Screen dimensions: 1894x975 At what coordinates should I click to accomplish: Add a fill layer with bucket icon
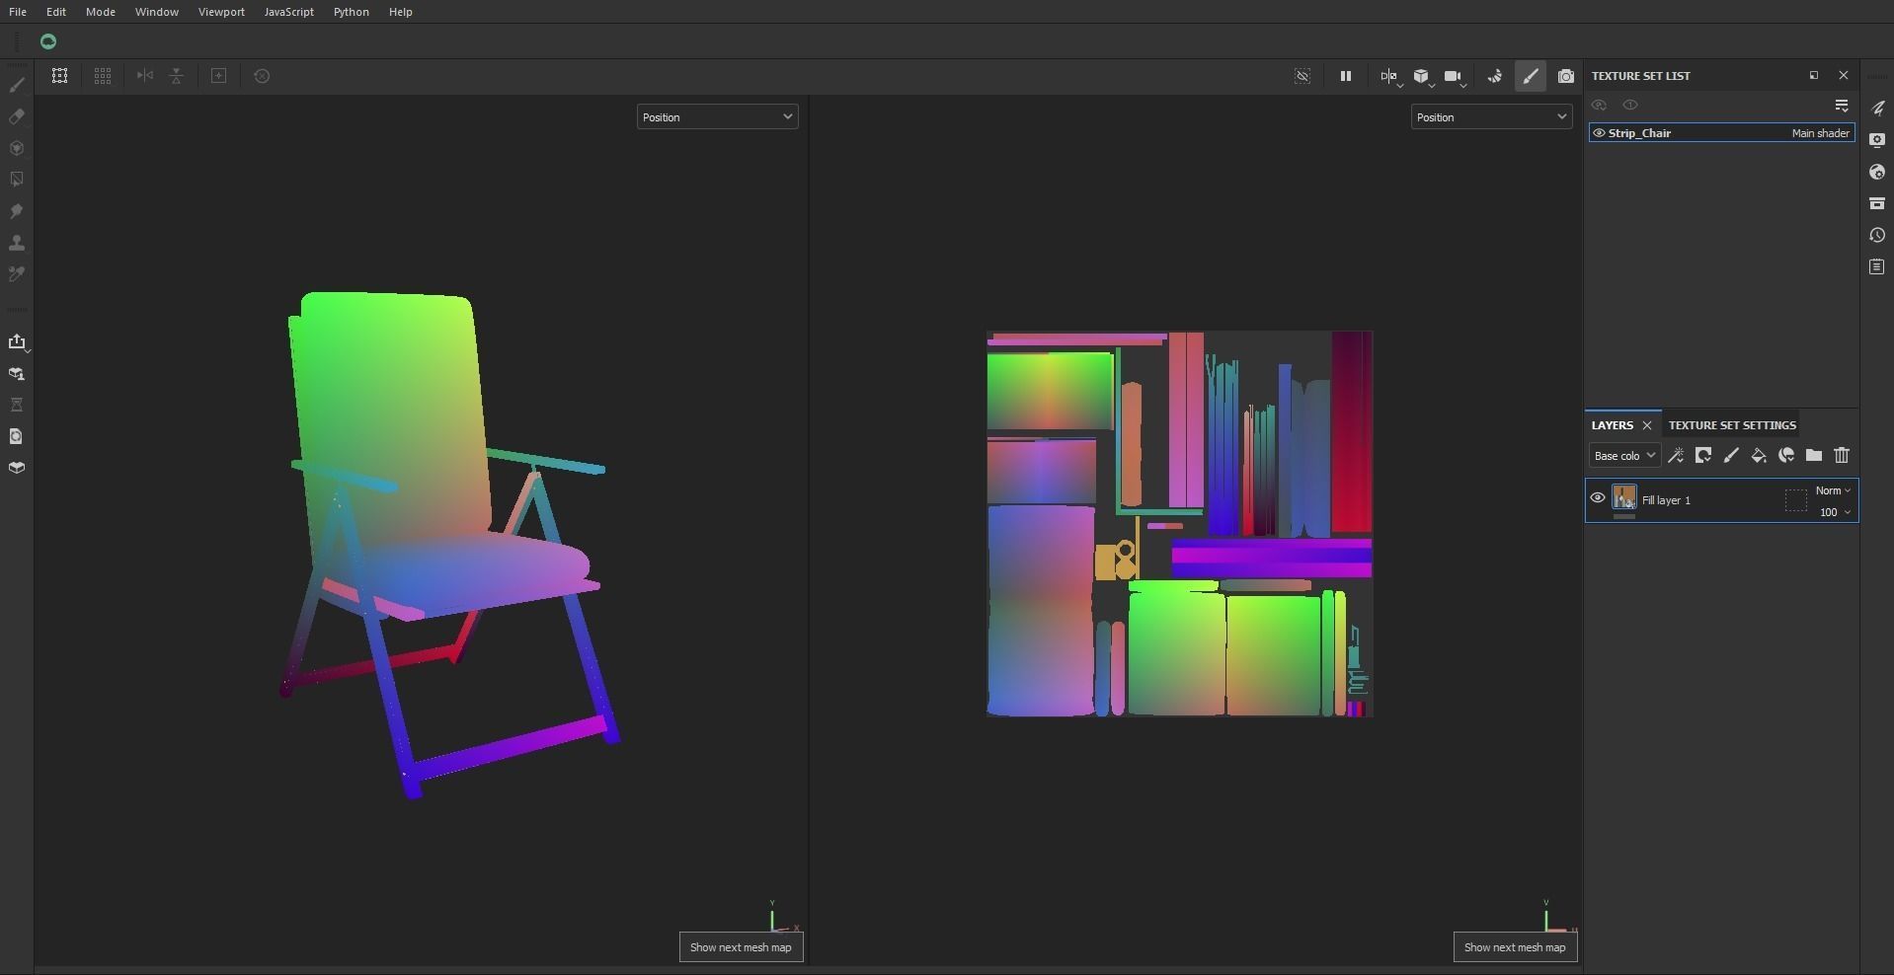click(x=1759, y=456)
